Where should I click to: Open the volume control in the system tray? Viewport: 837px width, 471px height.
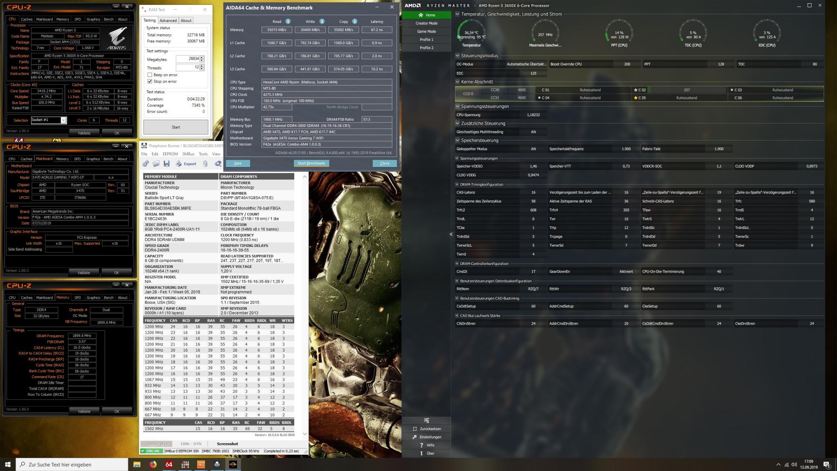(794, 464)
